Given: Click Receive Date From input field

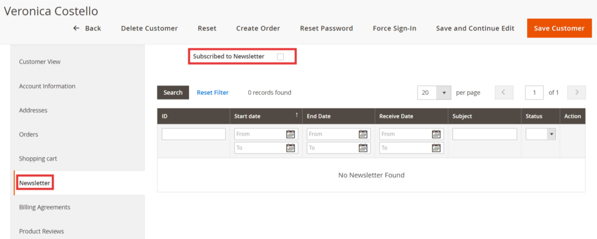Looking at the screenshot, I should 412,134.
